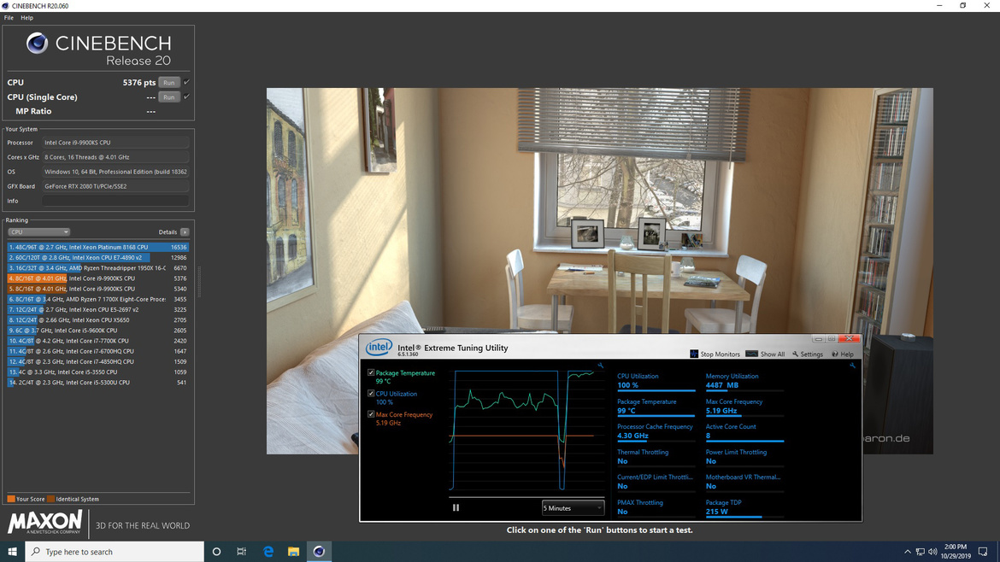This screenshot has width=1000, height=562.
Task: Click Stop Monitors in XTU
Action: pos(715,354)
